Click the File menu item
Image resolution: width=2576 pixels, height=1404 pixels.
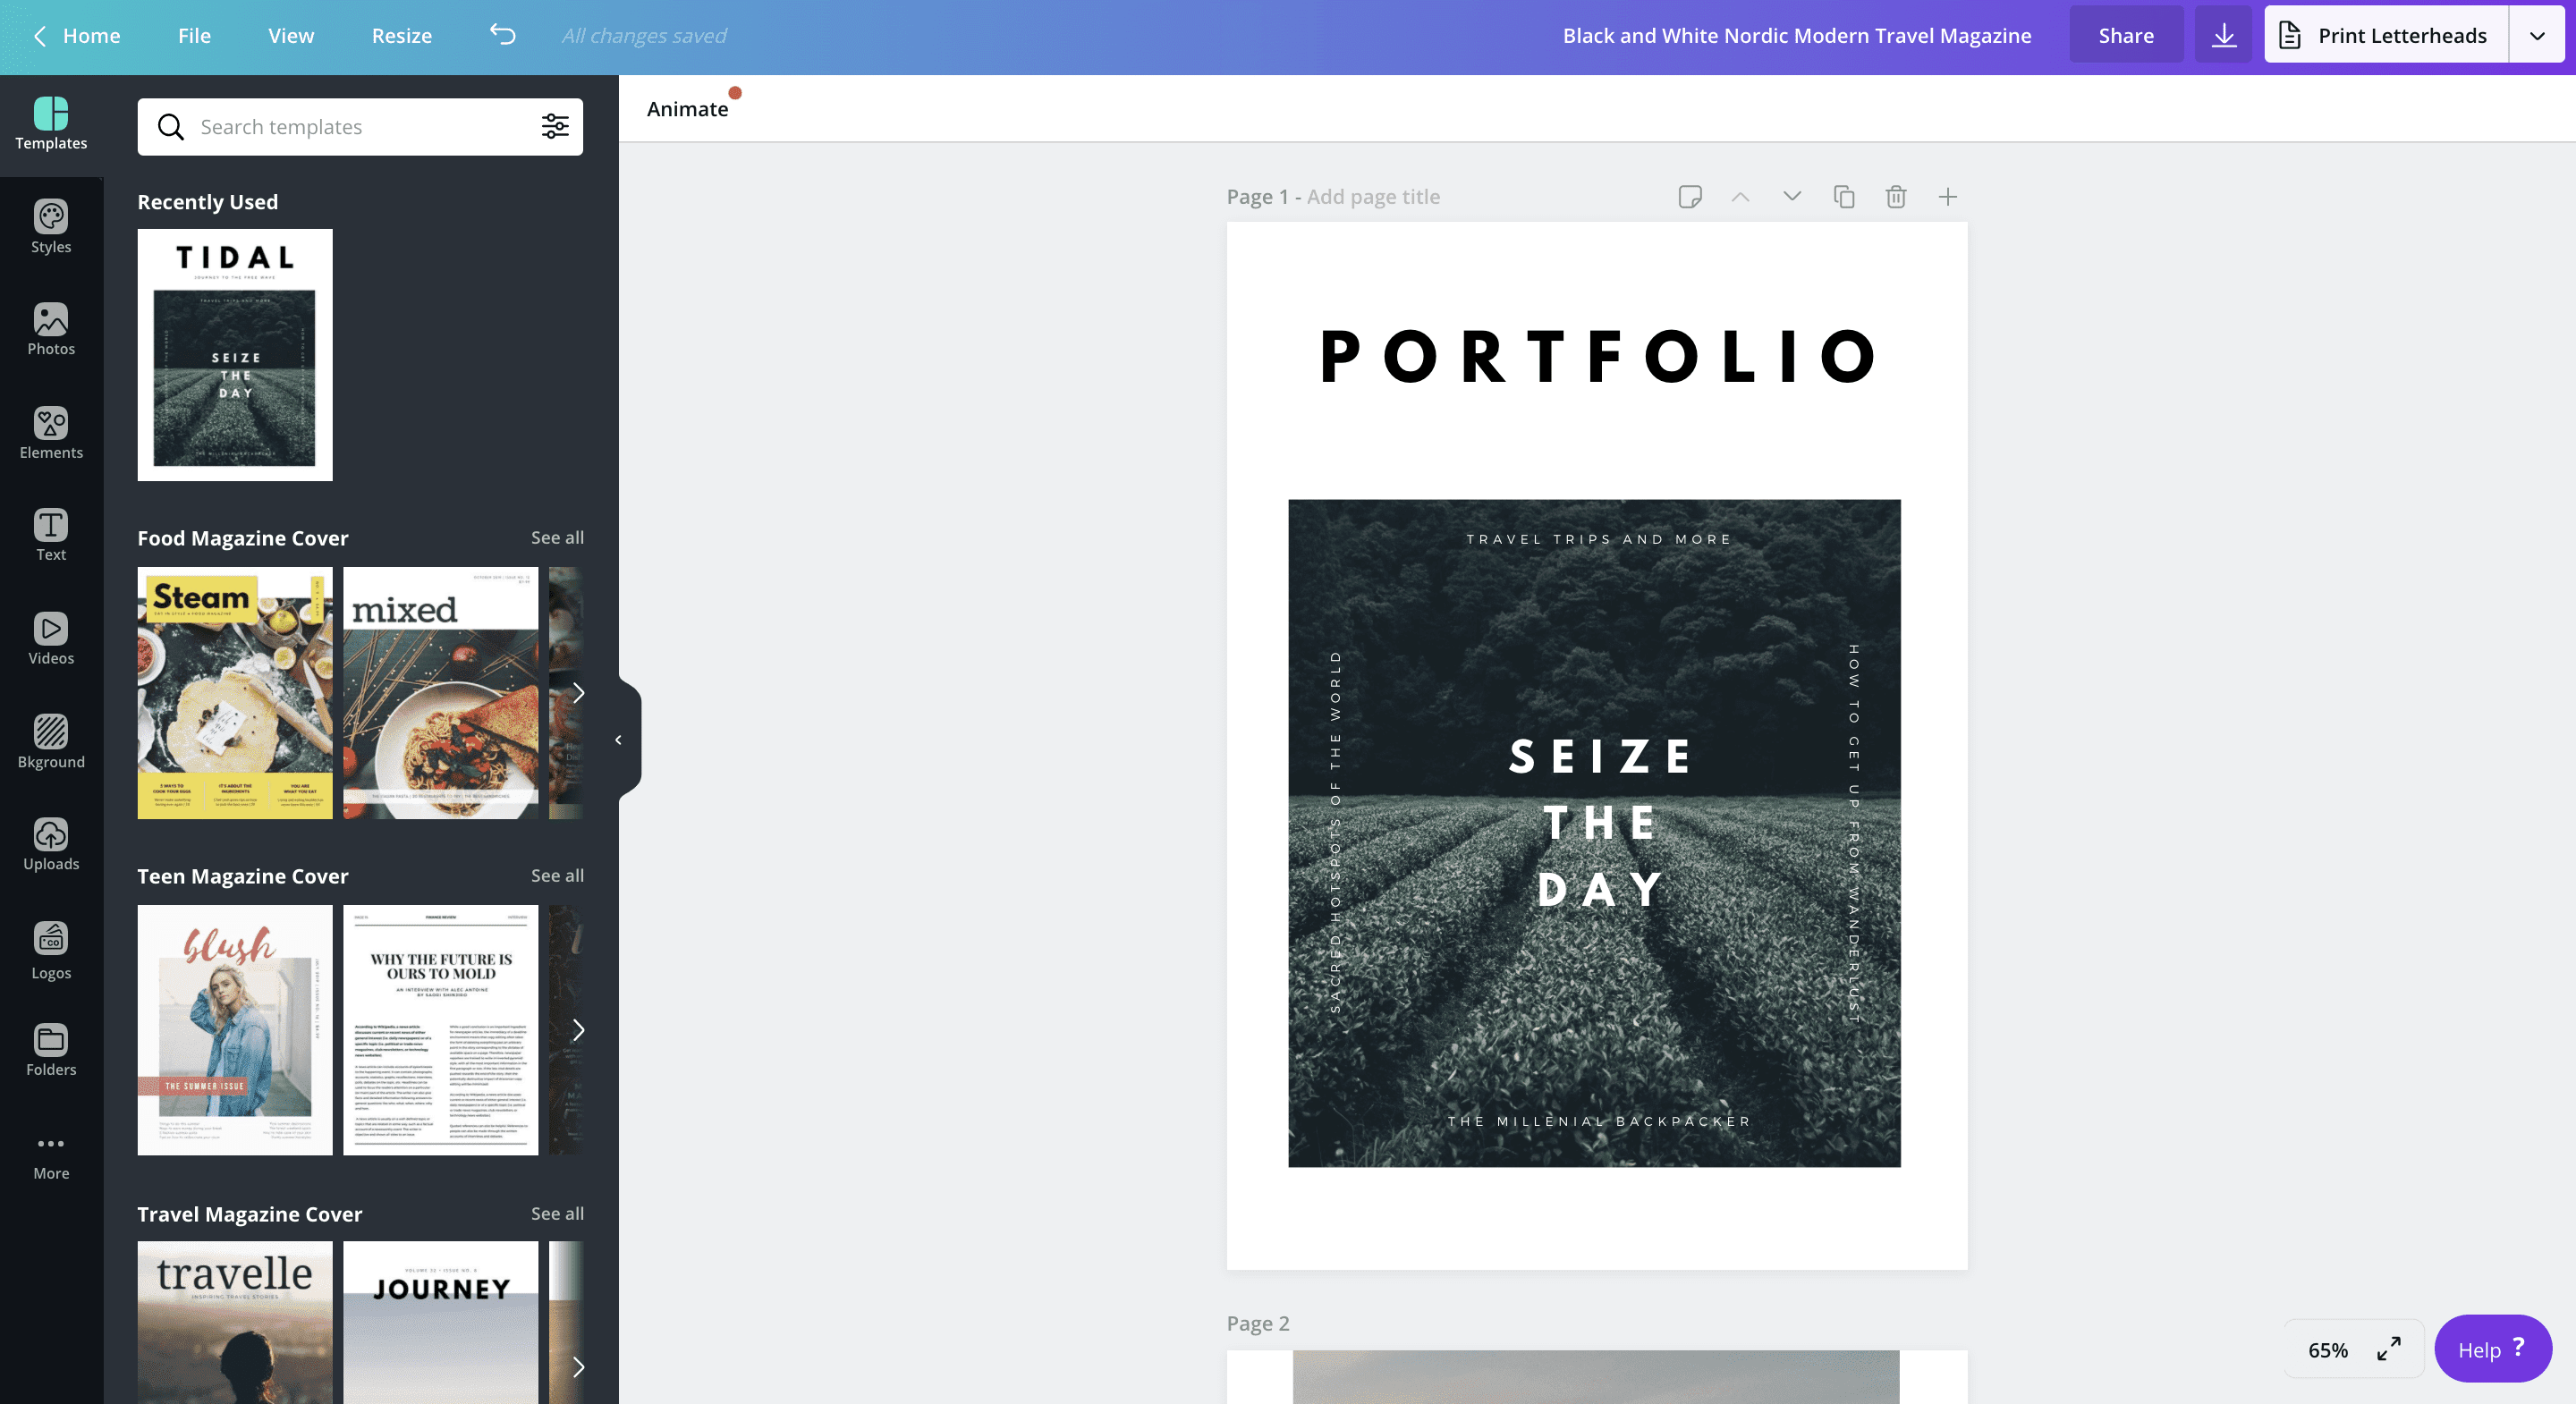click(192, 33)
